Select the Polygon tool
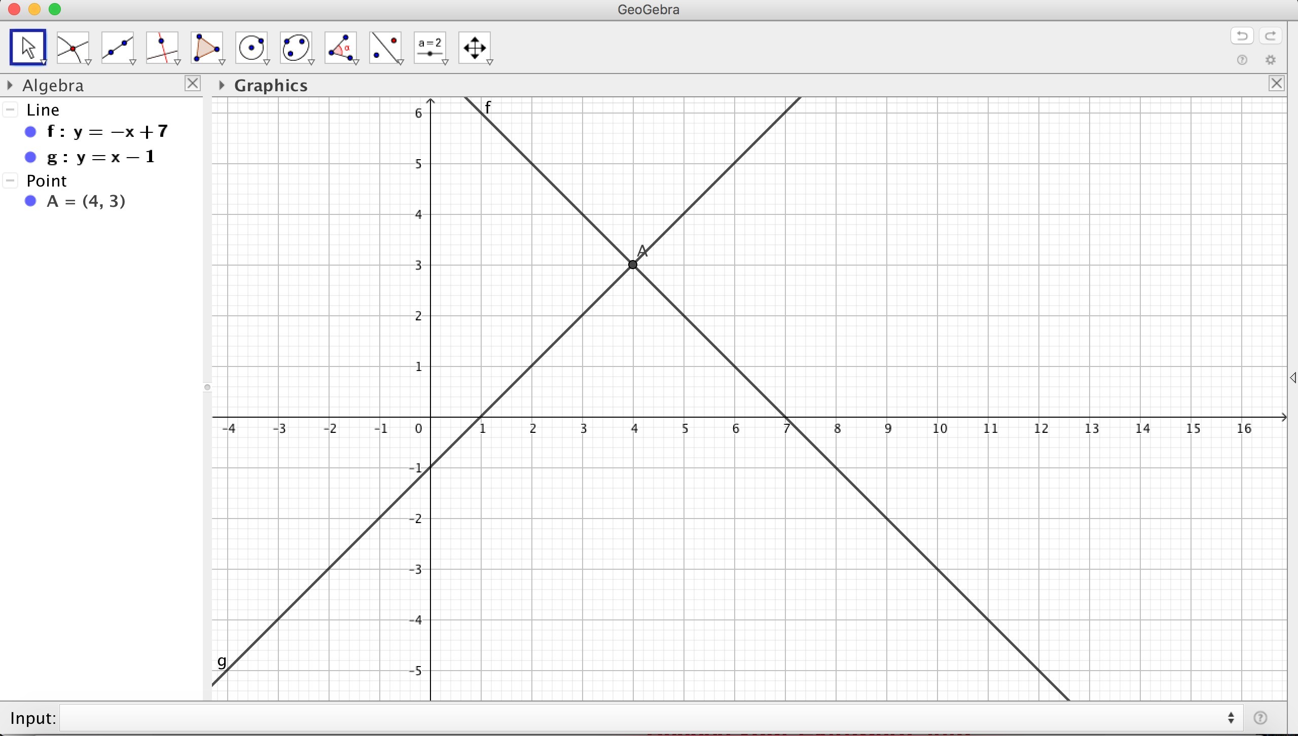The height and width of the screenshot is (736, 1298). coord(206,48)
